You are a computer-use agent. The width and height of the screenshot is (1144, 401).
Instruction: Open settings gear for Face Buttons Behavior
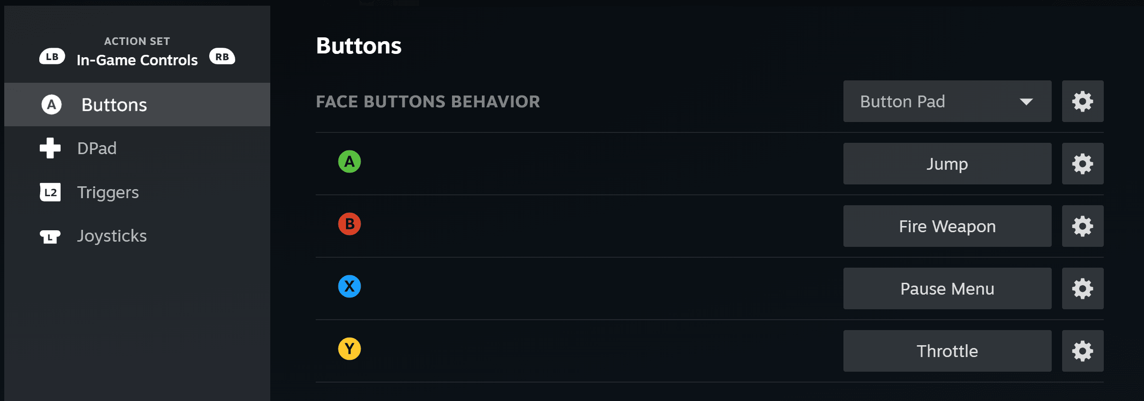pos(1082,101)
